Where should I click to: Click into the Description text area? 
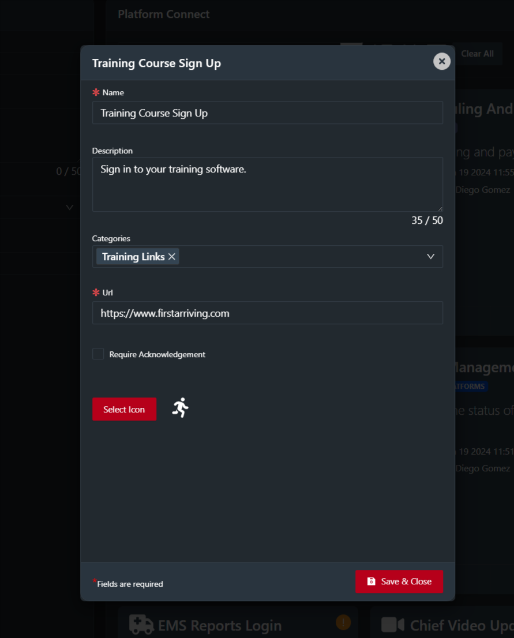click(x=267, y=185)
